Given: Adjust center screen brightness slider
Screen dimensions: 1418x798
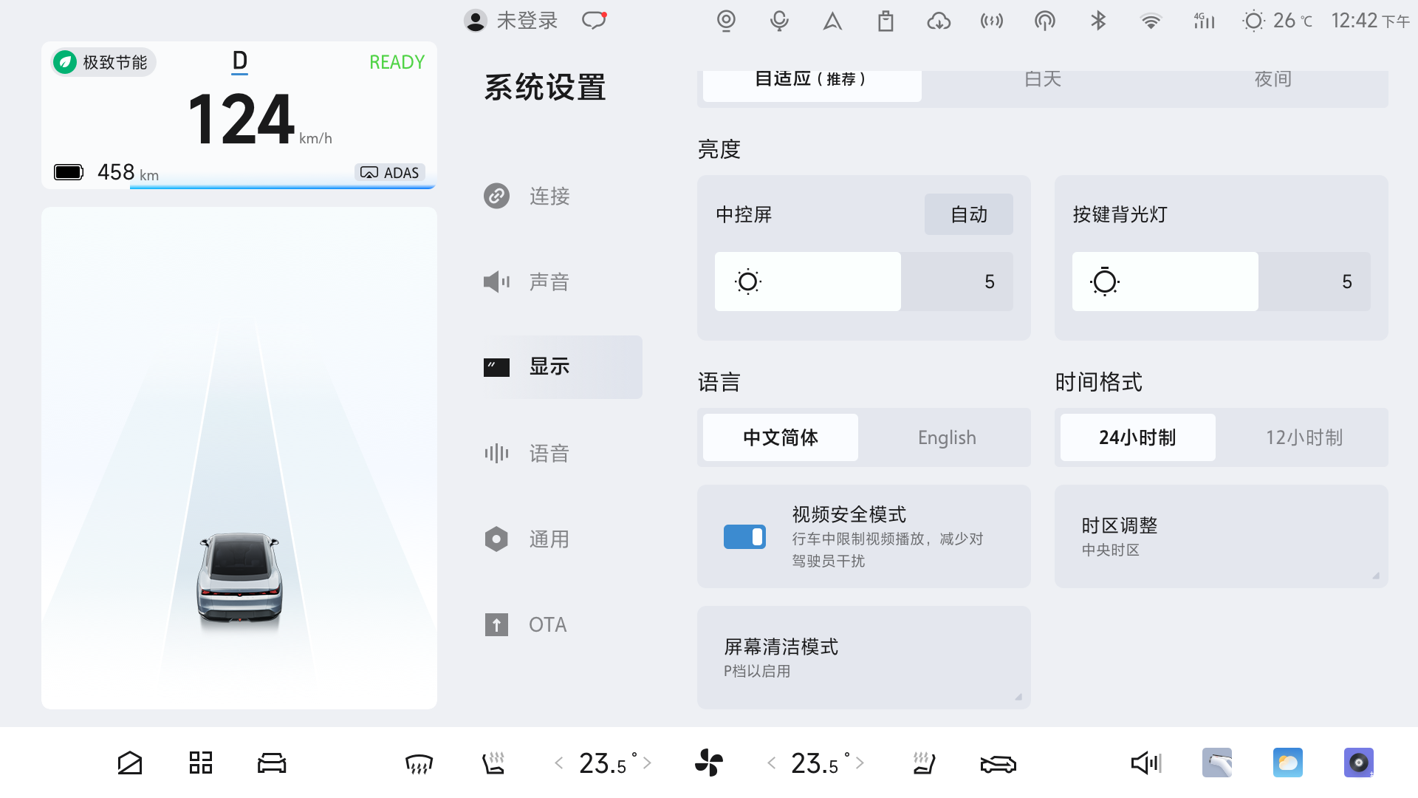Looking at the screenshot, I should [863, 282].
